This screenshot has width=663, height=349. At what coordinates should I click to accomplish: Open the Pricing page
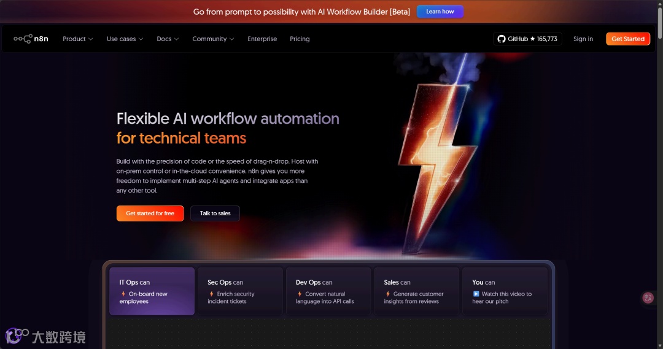pos(300,39)
